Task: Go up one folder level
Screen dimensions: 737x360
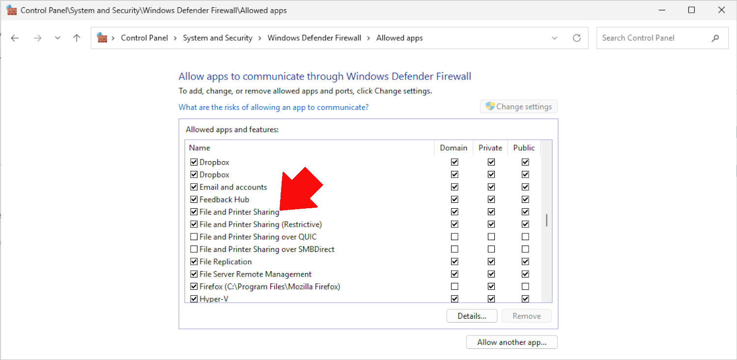Action: click(76, 38)
